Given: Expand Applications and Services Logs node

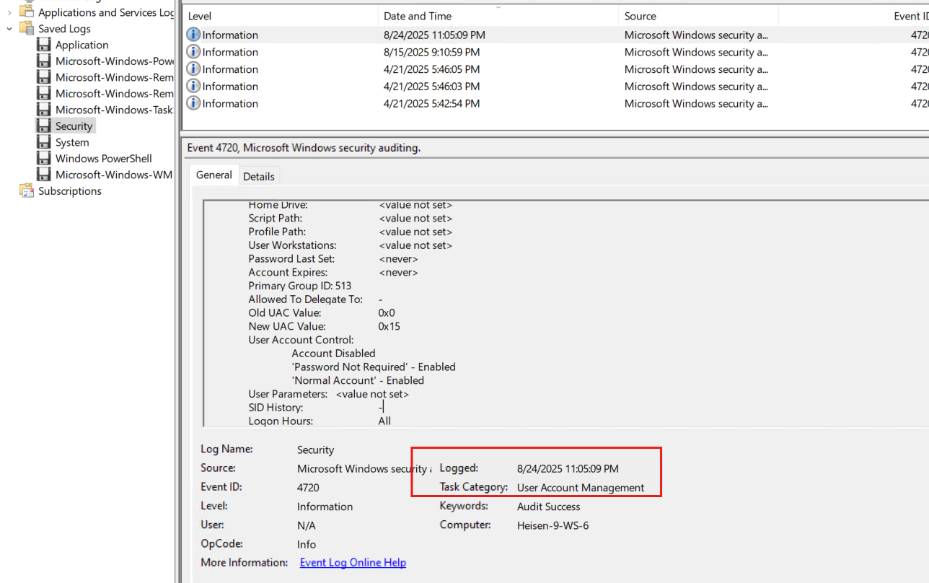Looking at the screenshot, I should (x=9, y=12).
